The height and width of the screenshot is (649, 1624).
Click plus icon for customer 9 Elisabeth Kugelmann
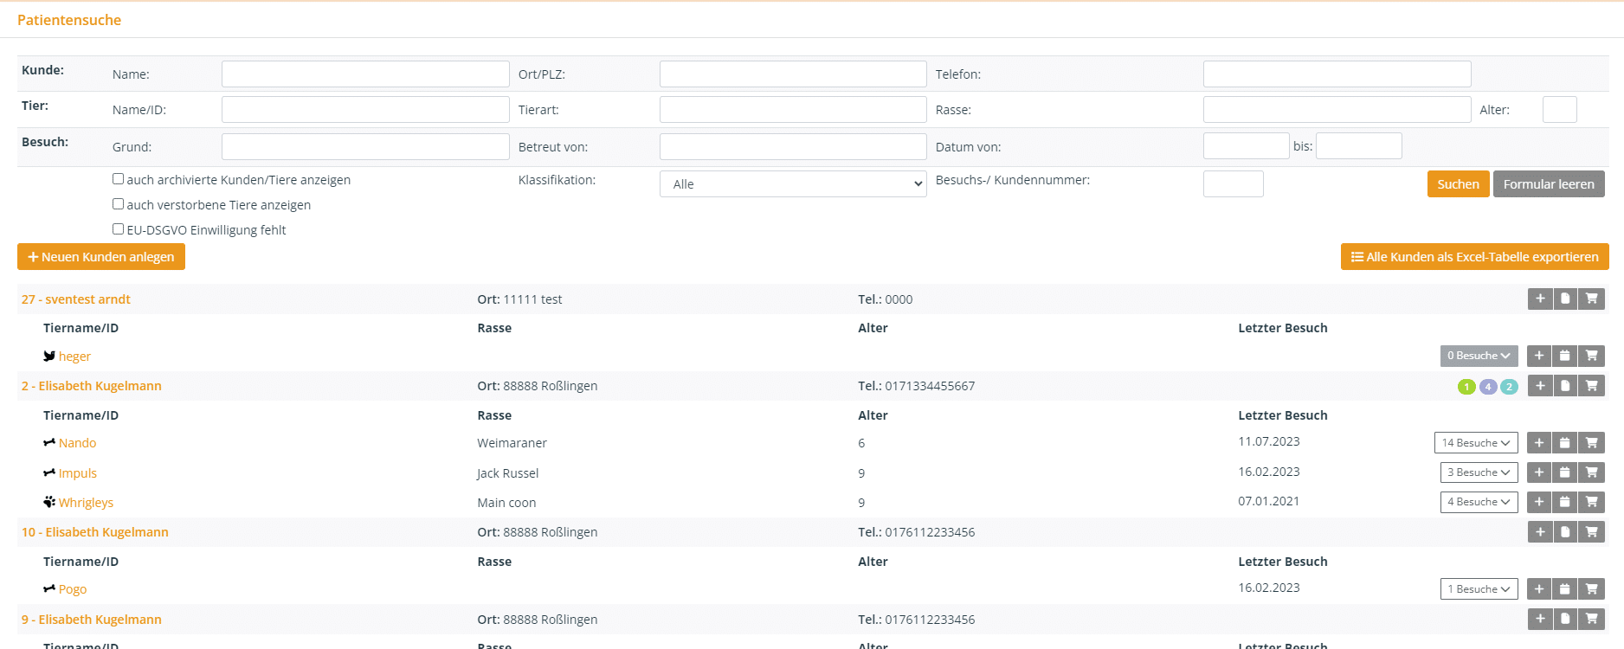click(x=1540, y=619)
